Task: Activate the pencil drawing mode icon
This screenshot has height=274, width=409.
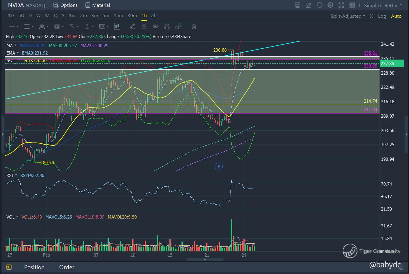Action: click(132, 27)
